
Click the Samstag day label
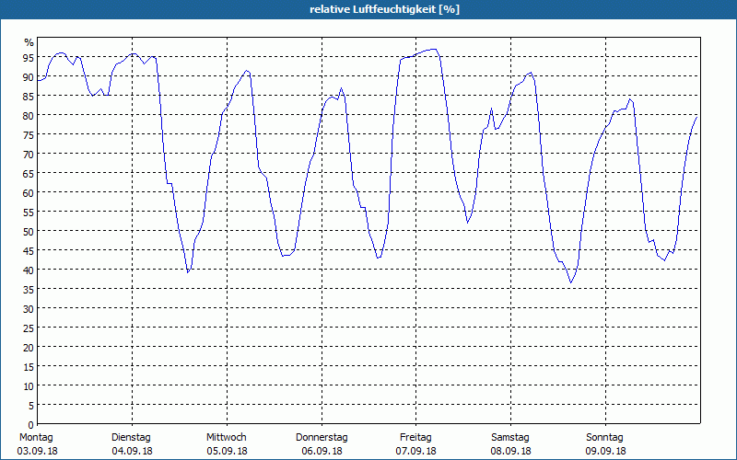click(510, 438)
